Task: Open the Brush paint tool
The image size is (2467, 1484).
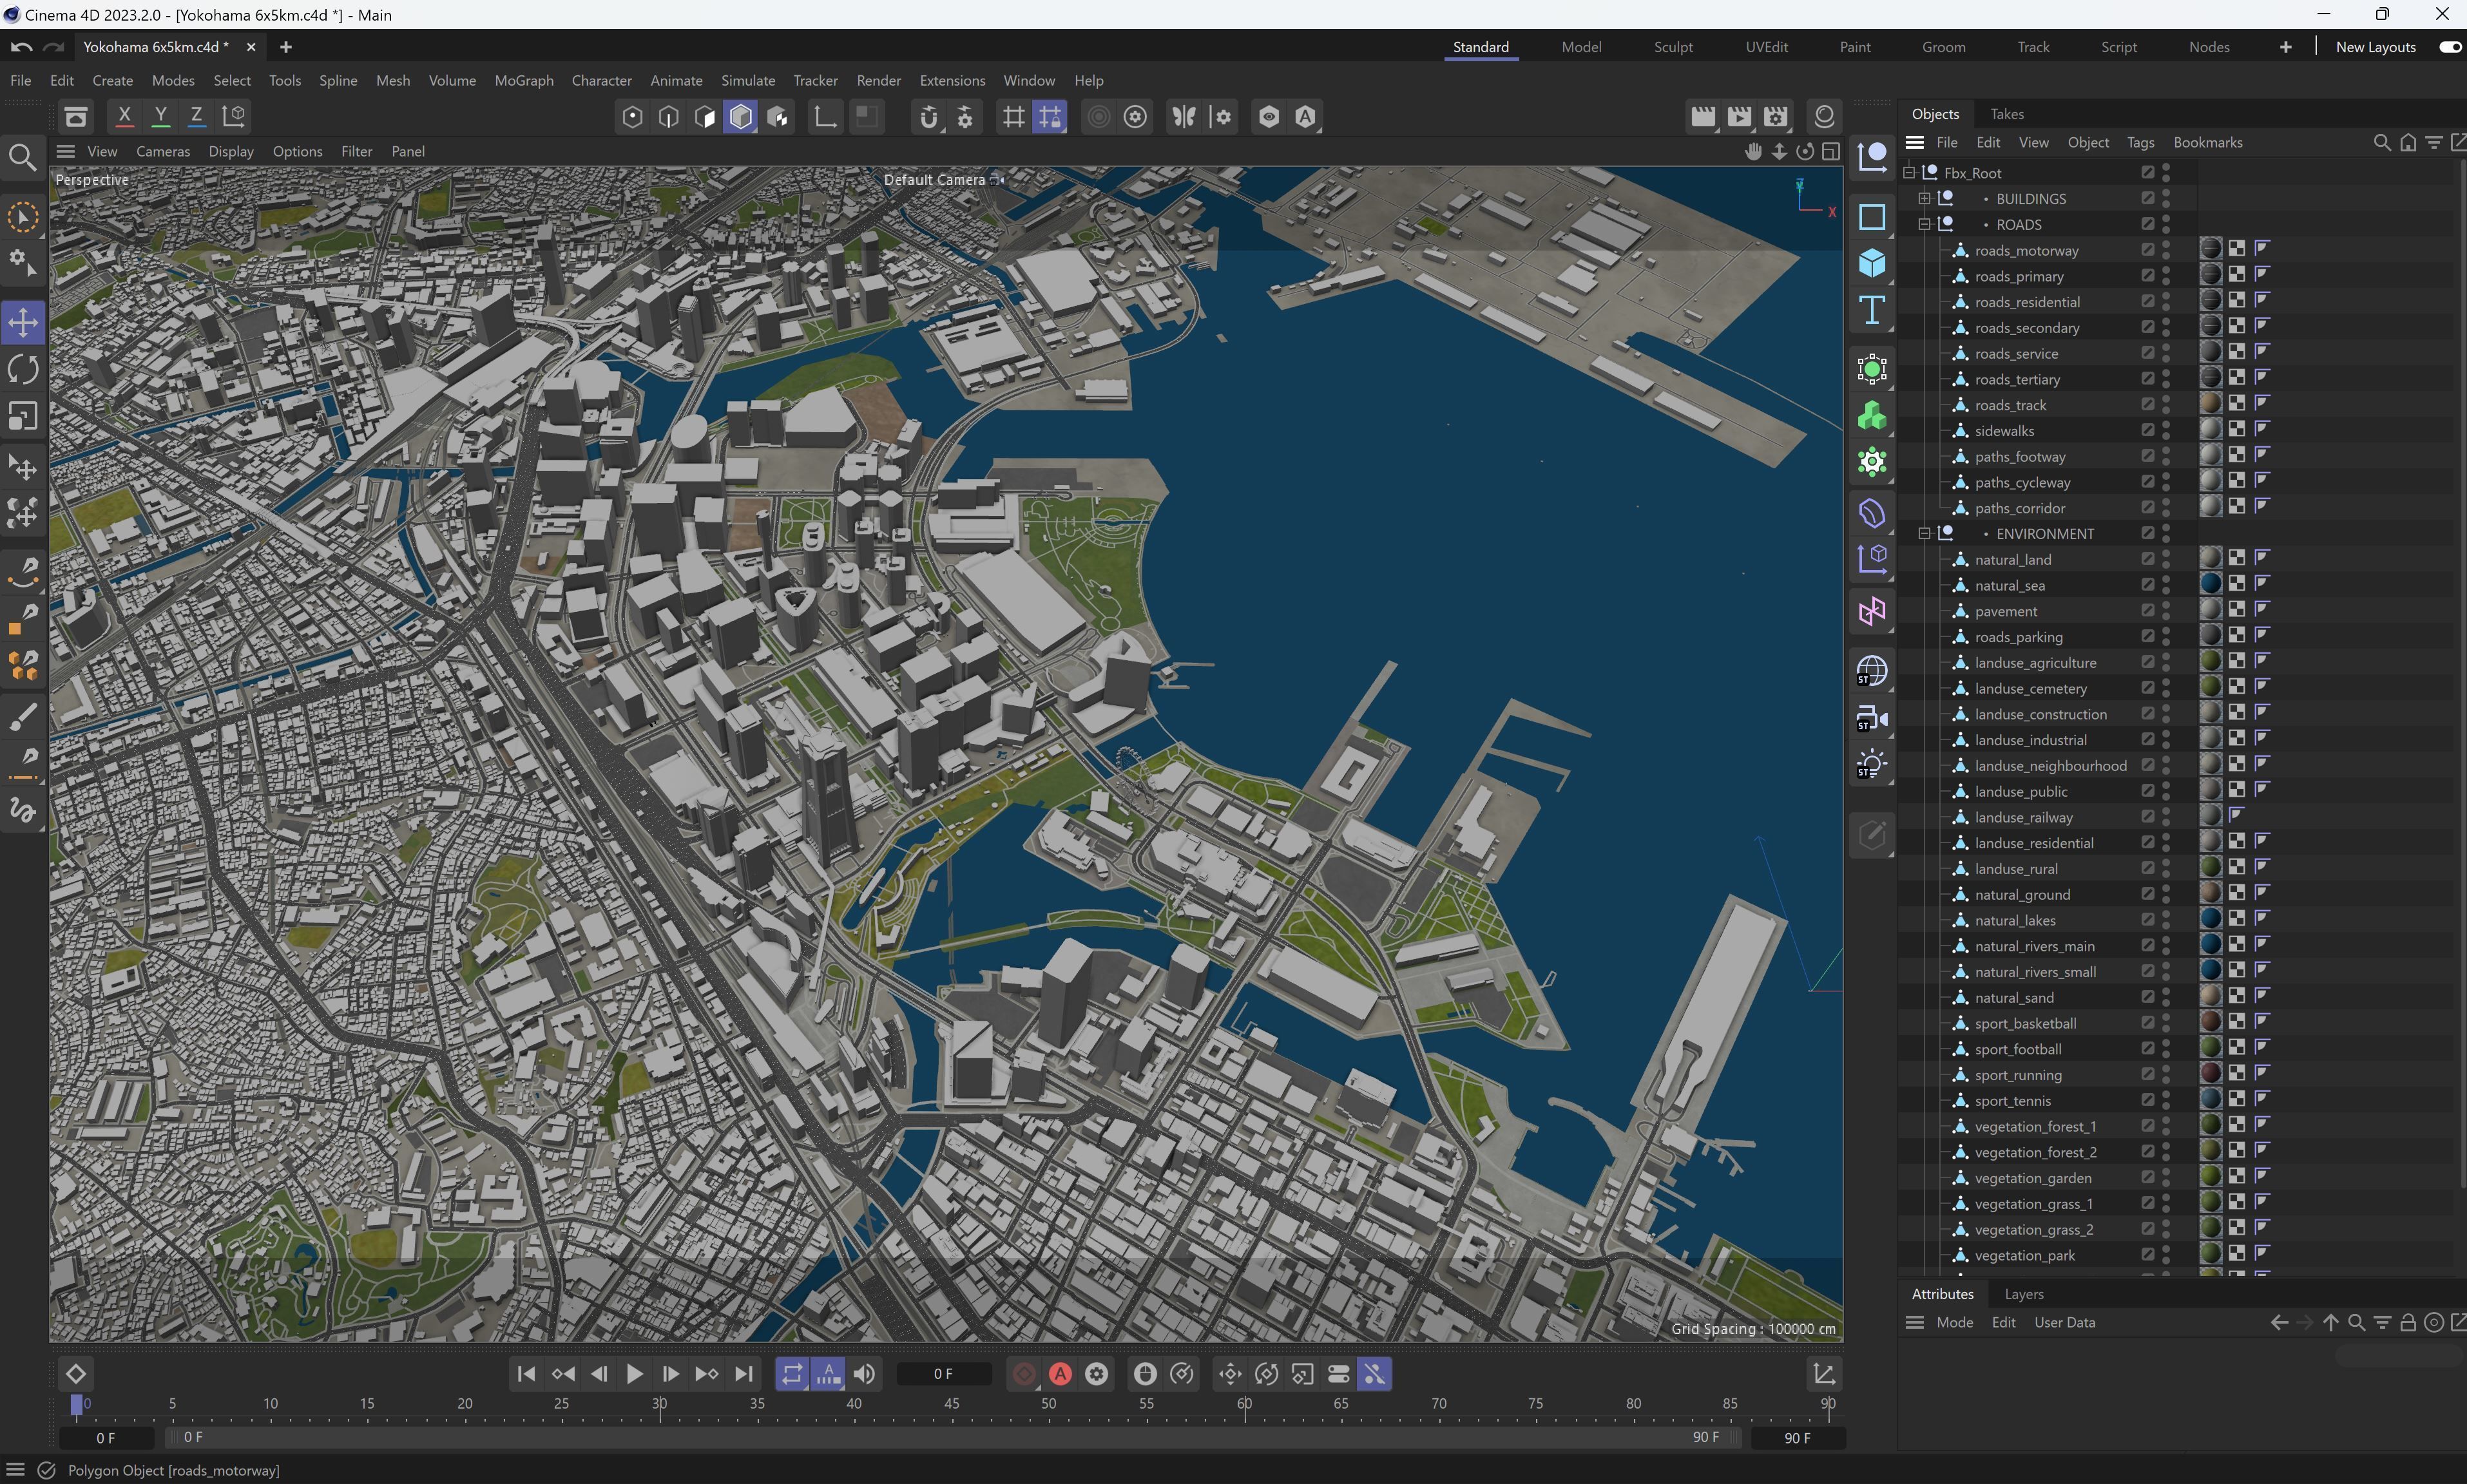Action: (23, 717)
